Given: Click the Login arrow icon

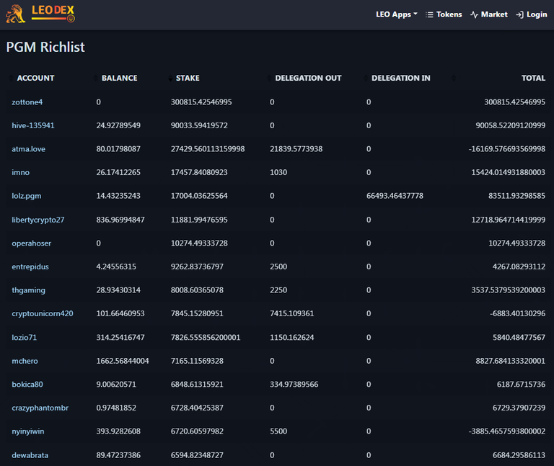Looking at the screenshot, I should 519,15.
